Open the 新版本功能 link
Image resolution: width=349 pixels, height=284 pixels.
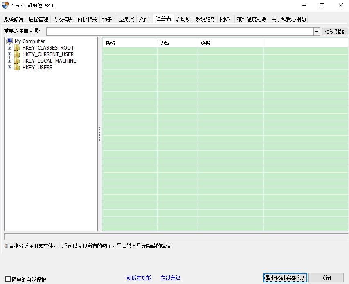pyautogui.click(x=139, y=277)
